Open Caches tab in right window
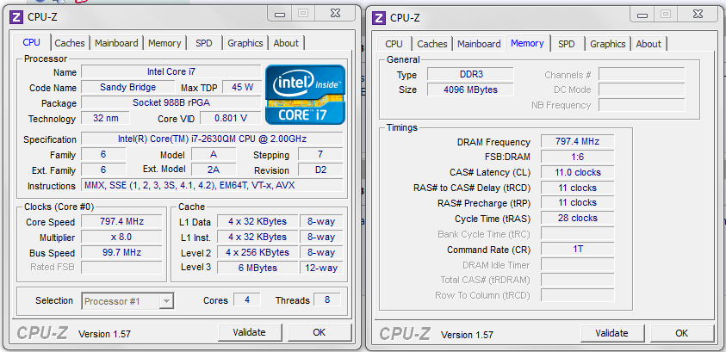726x352 pixels. (432, 44)
